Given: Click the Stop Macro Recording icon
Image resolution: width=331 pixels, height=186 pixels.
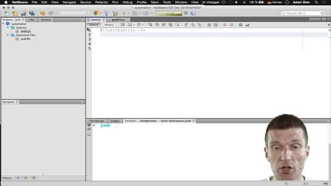Looking at the screenshot, I should pos(232,25).
